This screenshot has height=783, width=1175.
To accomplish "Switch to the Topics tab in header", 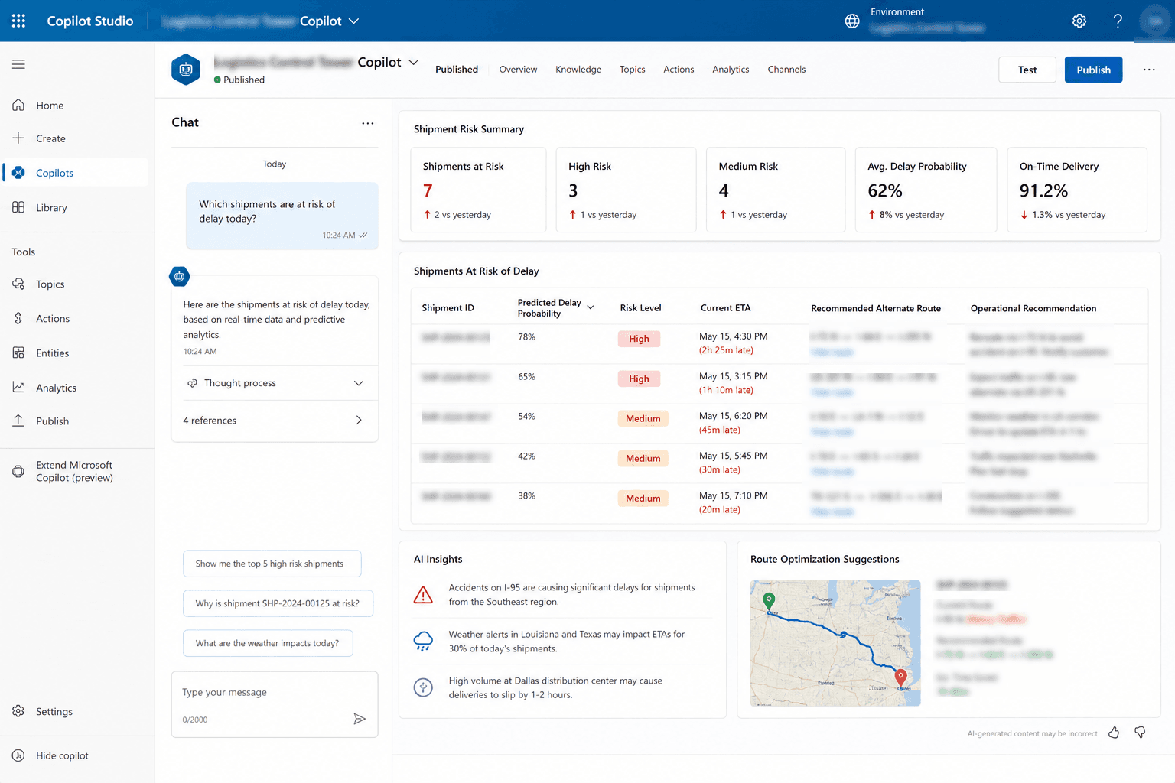I will (633, 70).
